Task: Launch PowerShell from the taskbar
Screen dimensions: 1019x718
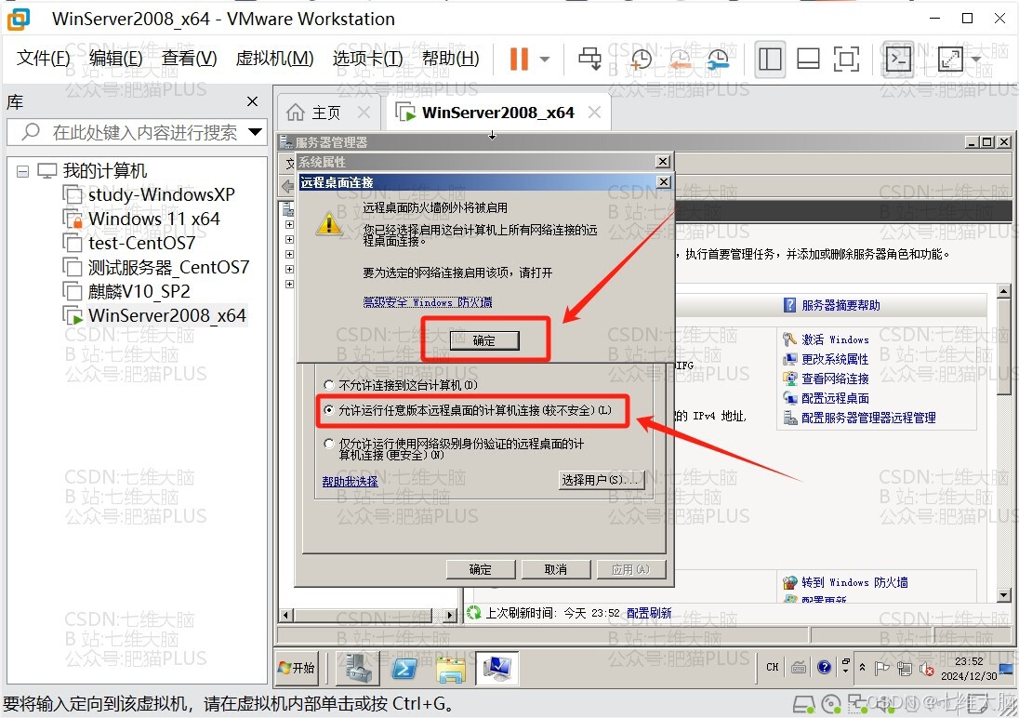Action: pyautogui.click(x=404, y=669)
